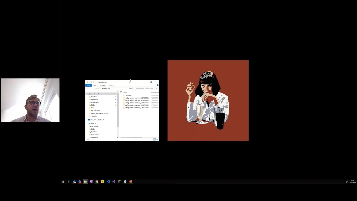Open Outlook from the taskbar

click(74, 181)
